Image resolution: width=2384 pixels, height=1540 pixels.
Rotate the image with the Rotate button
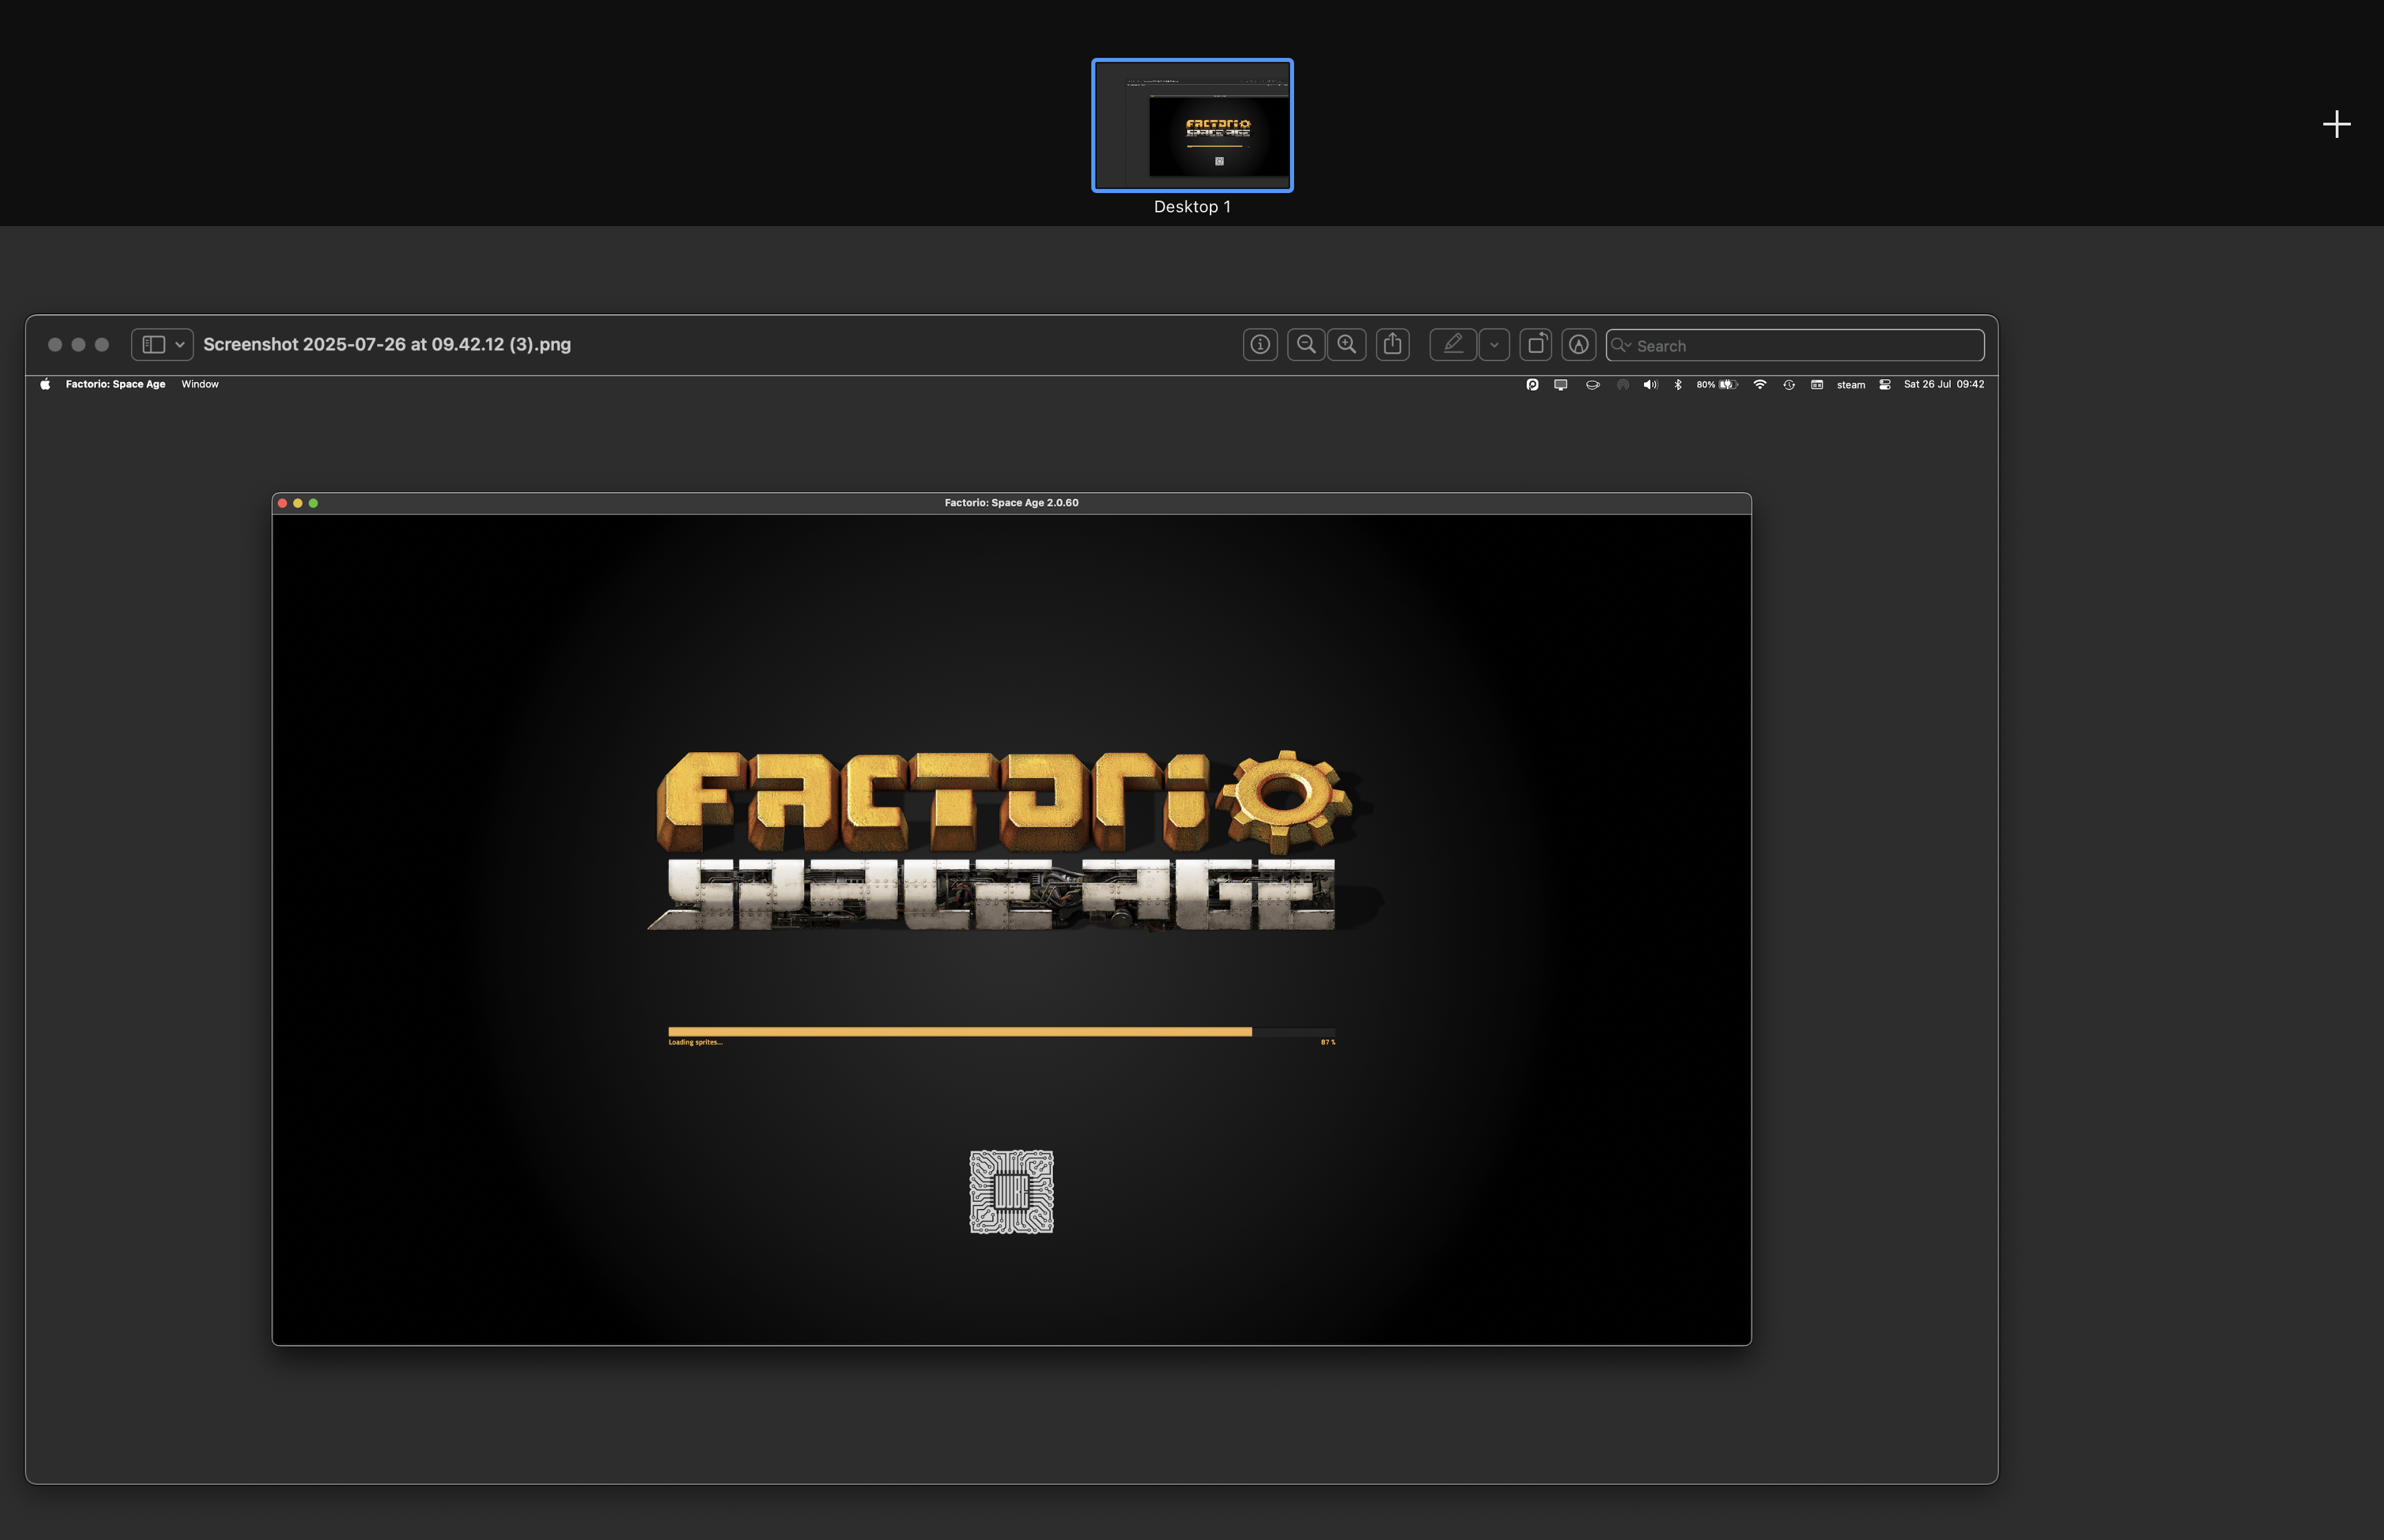click(x=1536, y=344)
